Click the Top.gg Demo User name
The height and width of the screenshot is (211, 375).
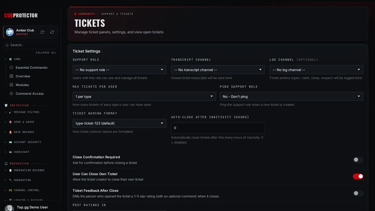[x=33, y=207]
